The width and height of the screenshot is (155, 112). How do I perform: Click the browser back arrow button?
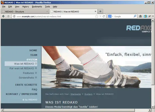pyautogui.click(x=3, y=16)
